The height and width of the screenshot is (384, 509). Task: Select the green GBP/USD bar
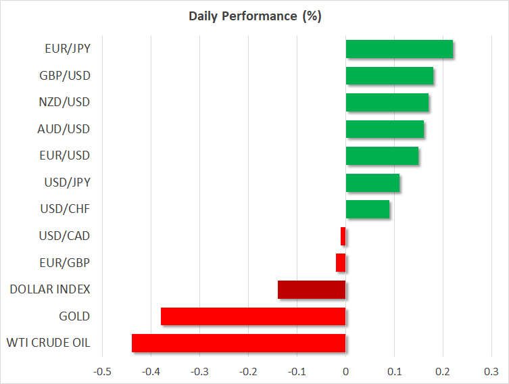389,76
